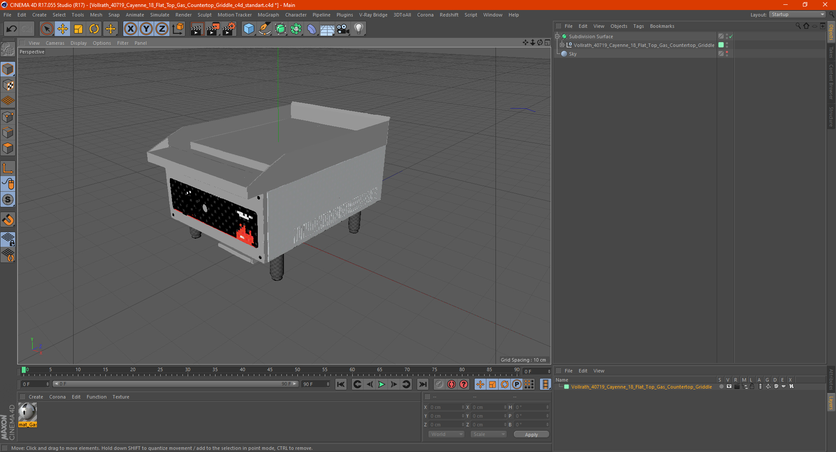Collapse Subdivision Surface tree node
This screenshot has width=836, height=452.
(x=557, y=37)
